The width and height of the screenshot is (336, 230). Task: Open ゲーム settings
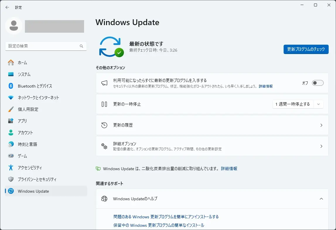46,156
